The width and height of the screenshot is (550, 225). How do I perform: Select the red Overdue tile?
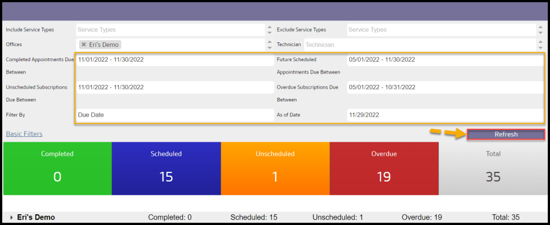pos(384,169)
